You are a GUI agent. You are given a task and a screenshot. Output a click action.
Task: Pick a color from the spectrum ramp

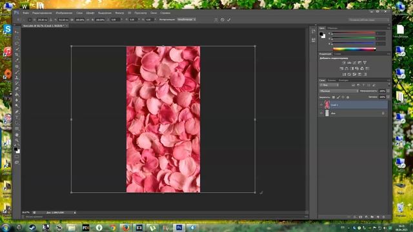354,49
